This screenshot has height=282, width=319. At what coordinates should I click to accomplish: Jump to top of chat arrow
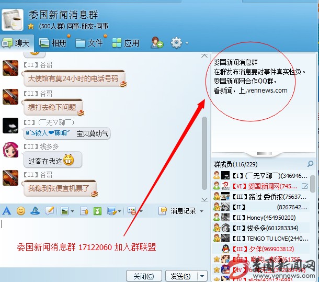point(204,55)
